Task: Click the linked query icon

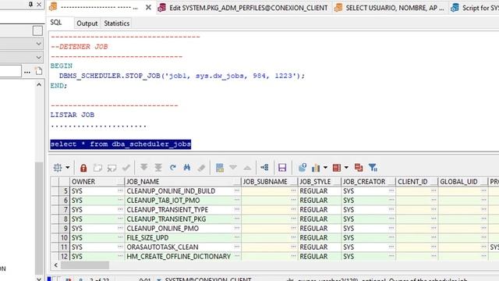Action: point(264,168)
